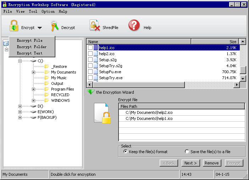Screen dimensions: 249x180
Task: Click the file list vertical scrollbar thumb
Action: point(243,70)
